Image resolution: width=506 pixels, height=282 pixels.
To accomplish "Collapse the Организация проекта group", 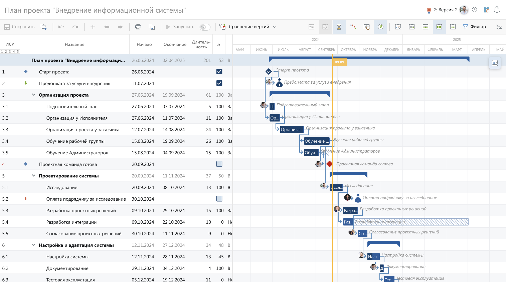I will [x=33, y=95].
